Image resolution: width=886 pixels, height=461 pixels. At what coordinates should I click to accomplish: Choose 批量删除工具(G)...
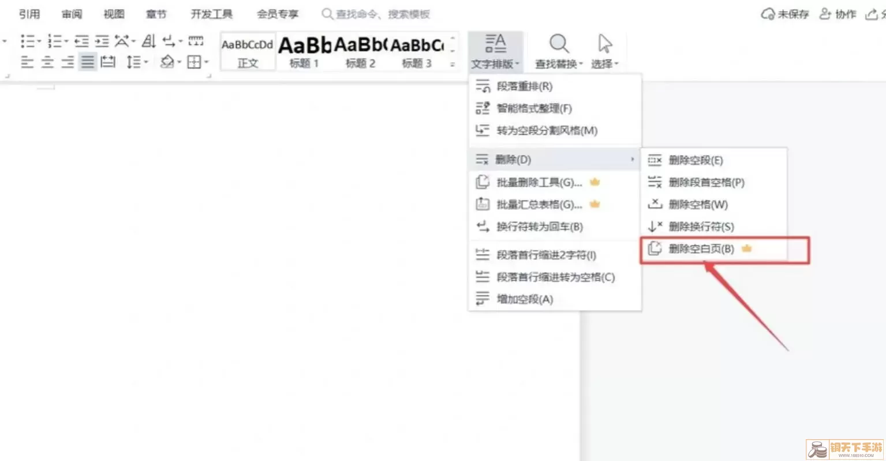555,182
